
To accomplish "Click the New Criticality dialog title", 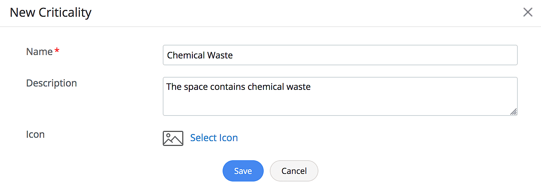I will tap(51, 13).
